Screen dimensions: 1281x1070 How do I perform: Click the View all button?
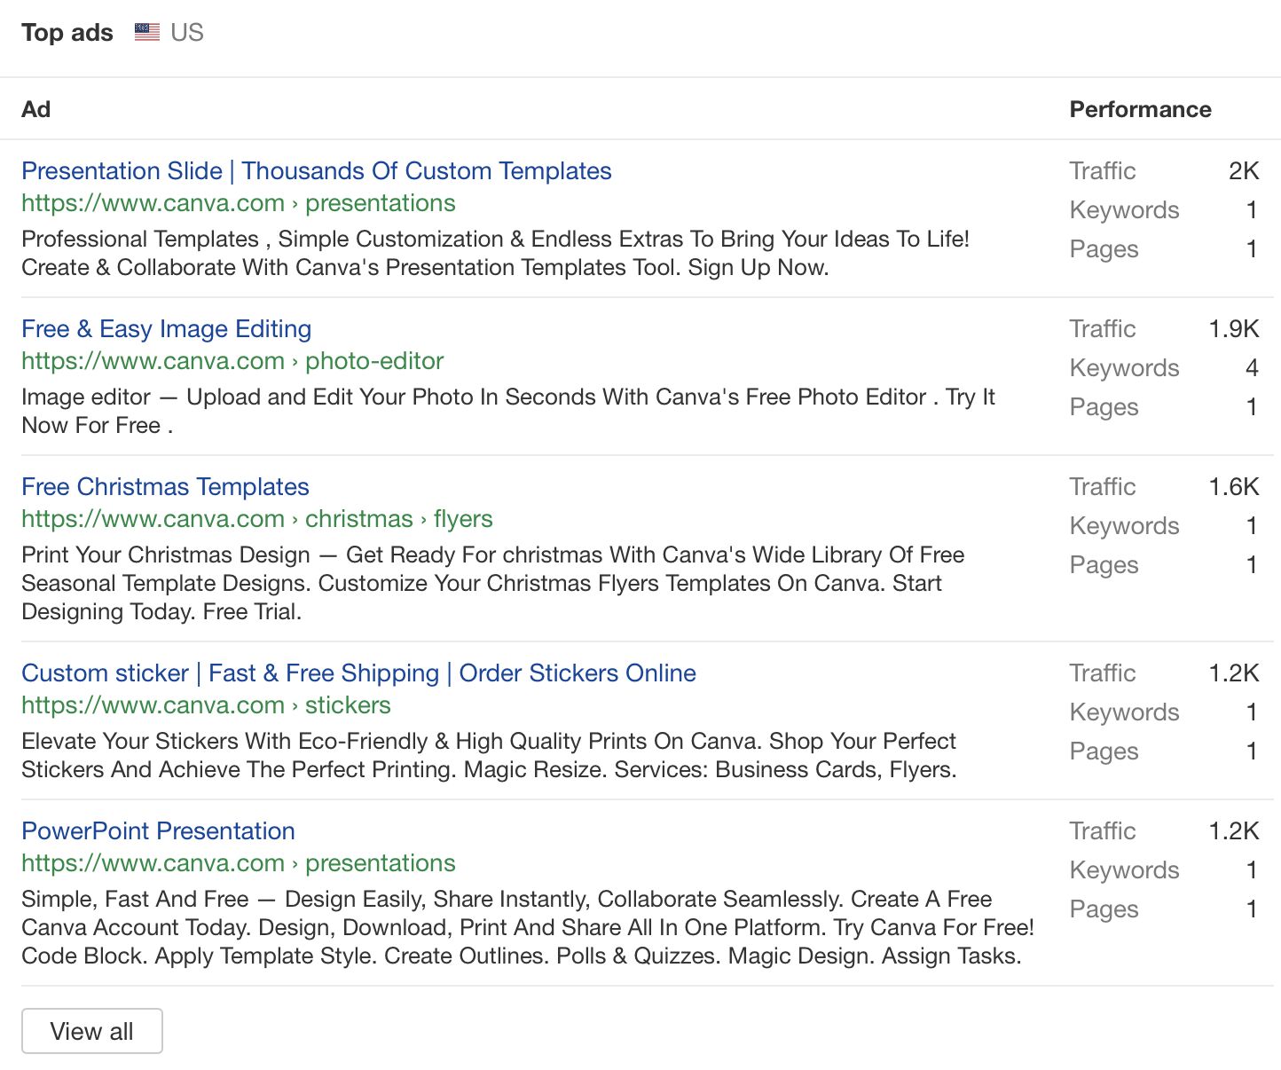(x=91, y=1030)
